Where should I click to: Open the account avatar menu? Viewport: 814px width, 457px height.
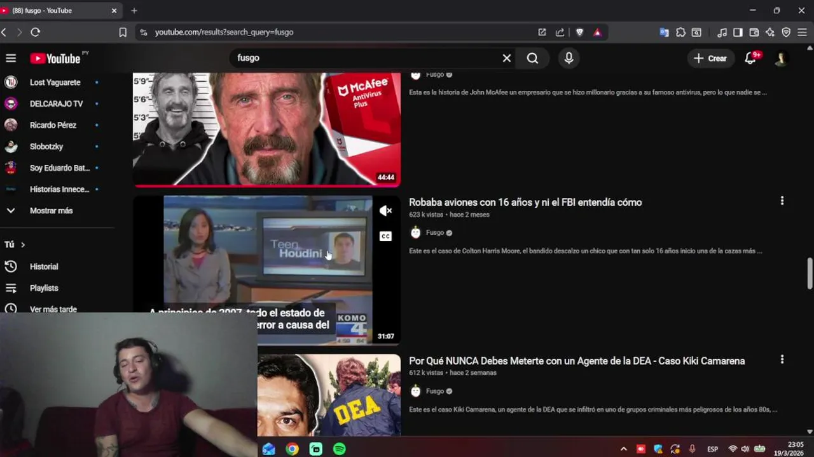pyautogui.click(x=781, y=58)
